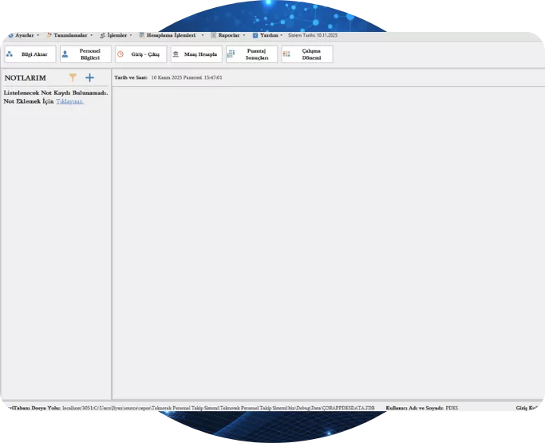
Task: Click the orange filter icon in Notlarım
Action: pos(73,77)
